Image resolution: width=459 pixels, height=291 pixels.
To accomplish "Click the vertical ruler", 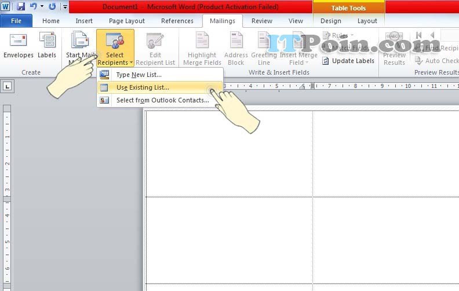I will click(7, 198).
